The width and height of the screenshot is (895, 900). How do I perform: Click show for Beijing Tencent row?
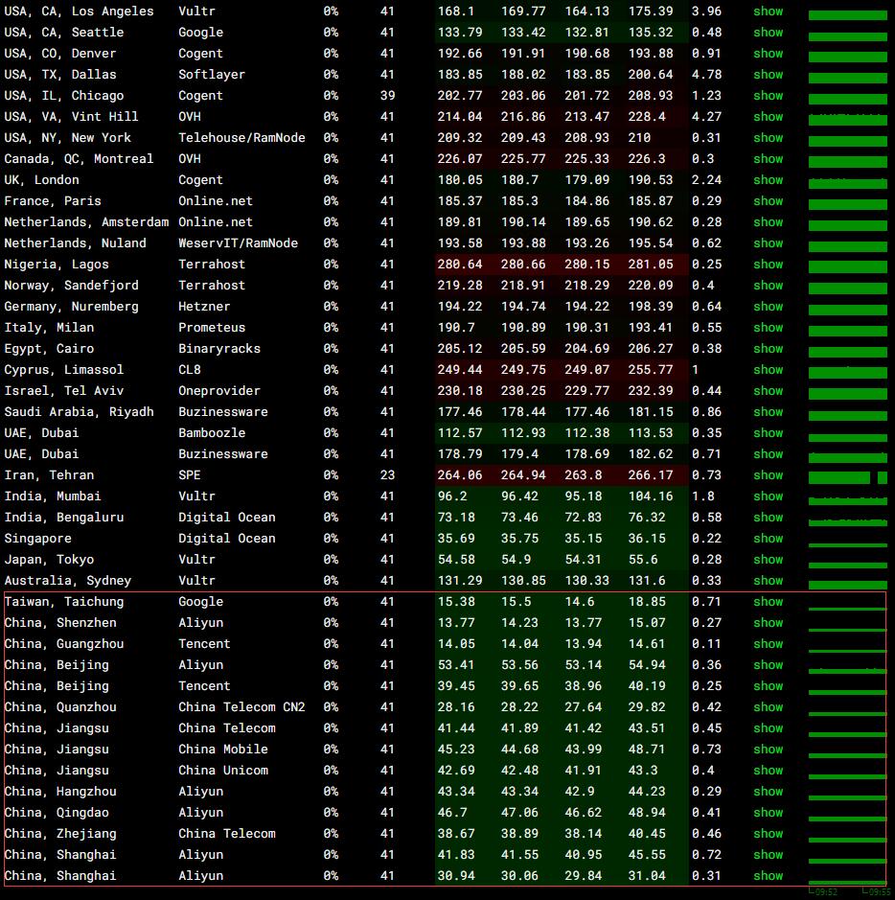point(768,686)
